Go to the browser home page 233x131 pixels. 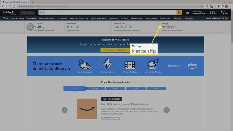coord(14,6)
